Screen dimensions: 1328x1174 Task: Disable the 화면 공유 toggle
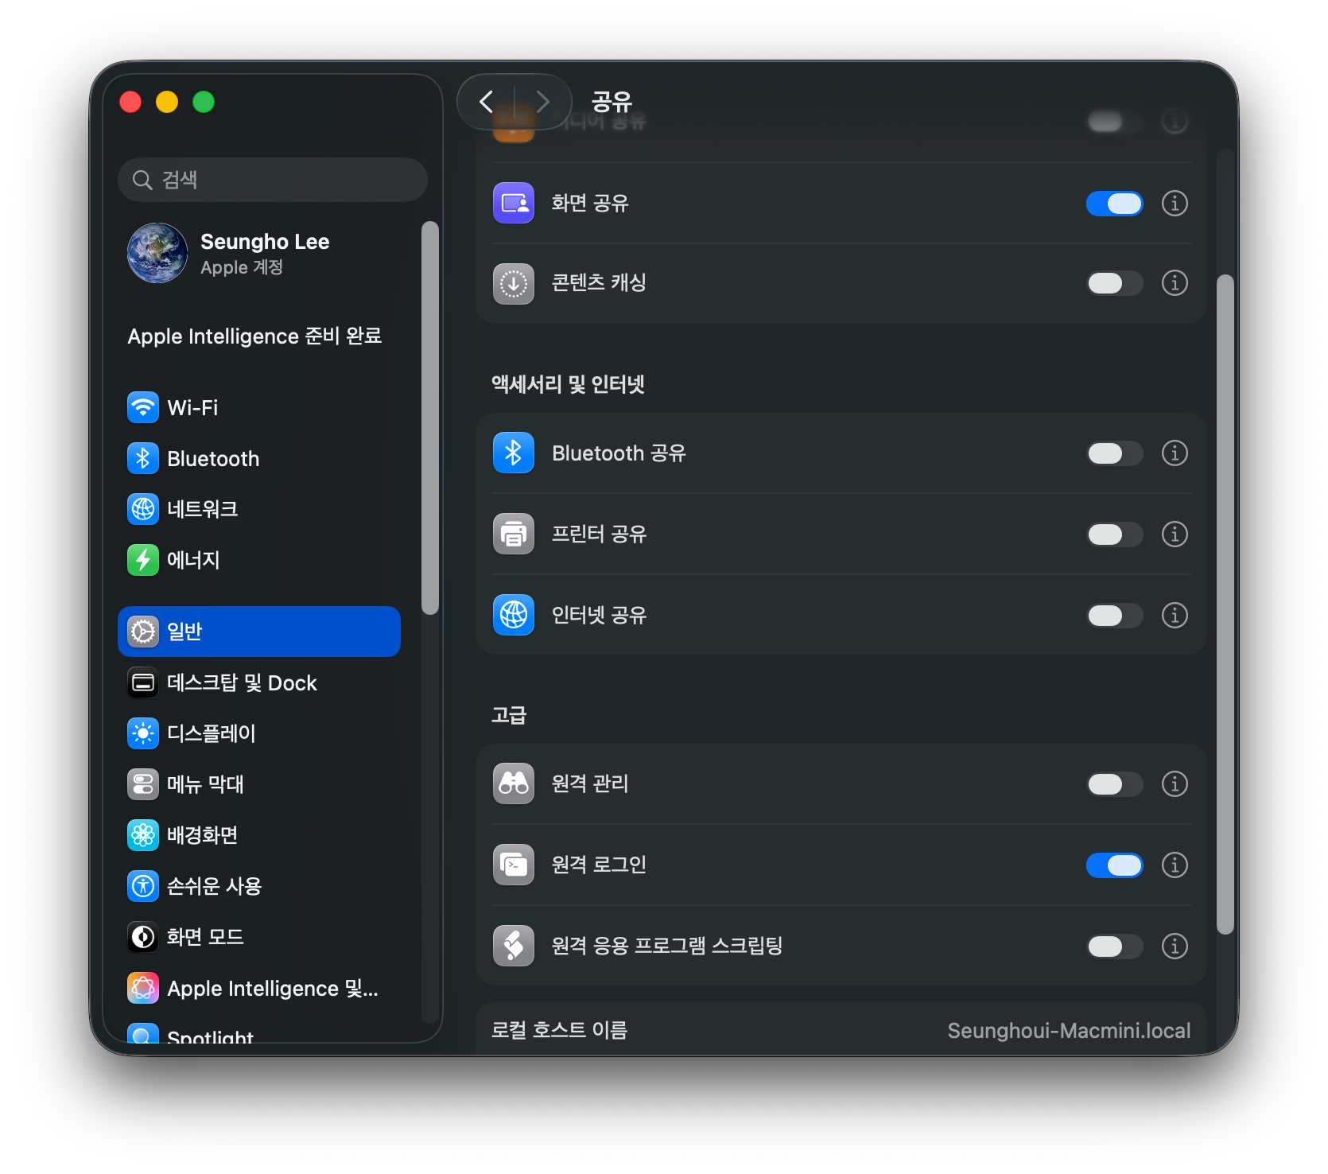pyautogui.click(x=1114, y=204)
